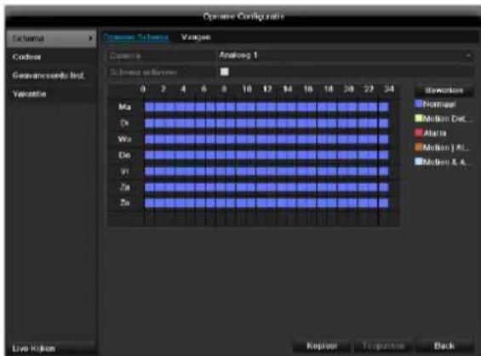This screenshot has width=481, height=356.
Task: Click the Za day label
Action: [x=124, y=187]
